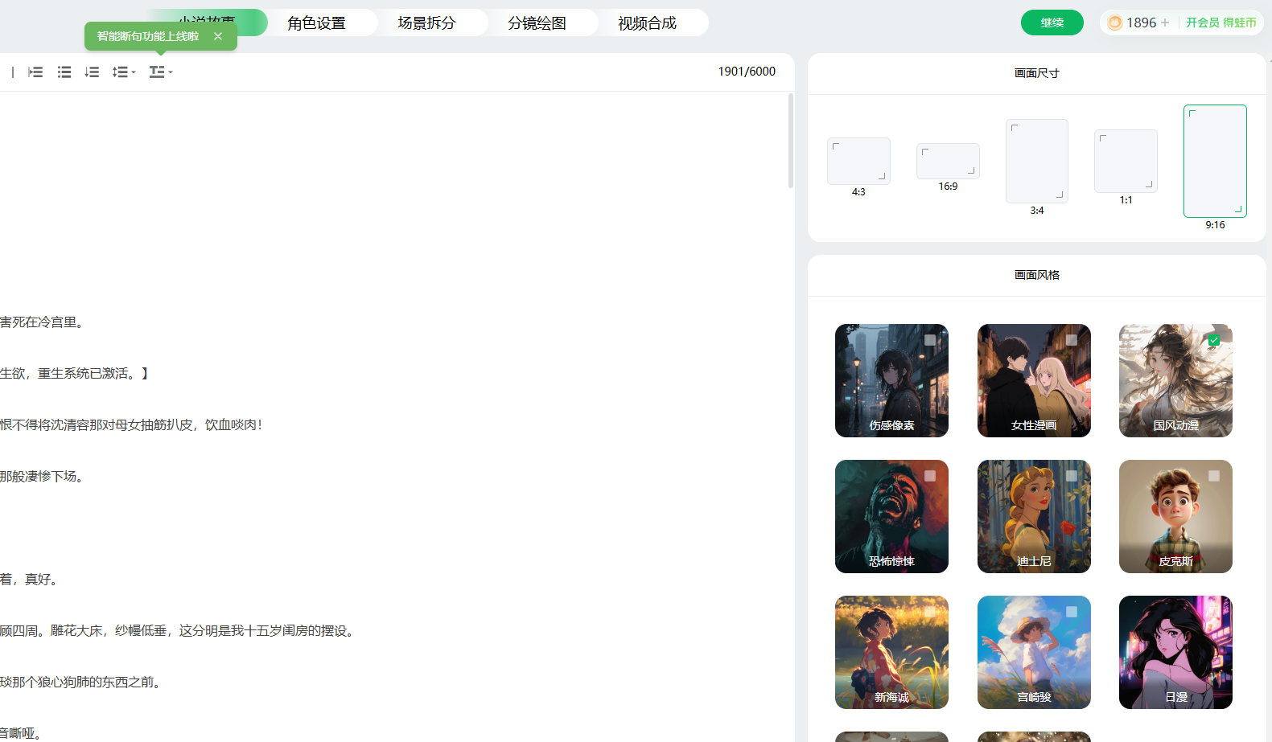Click the line containing 狼心狗肺的东西之前
Image resolution: width=1272 pixels, height=742 pixels.
81,683
